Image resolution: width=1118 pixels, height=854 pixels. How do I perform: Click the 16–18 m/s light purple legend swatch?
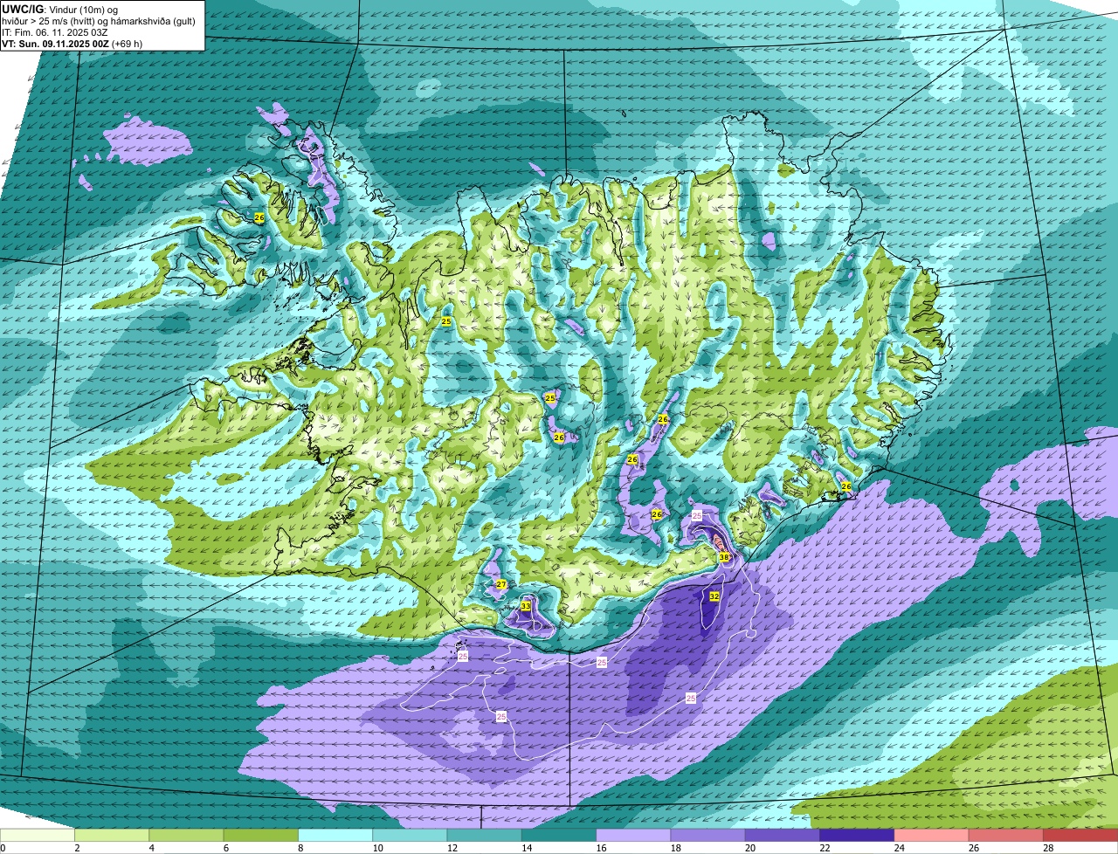tap(633, 835)
